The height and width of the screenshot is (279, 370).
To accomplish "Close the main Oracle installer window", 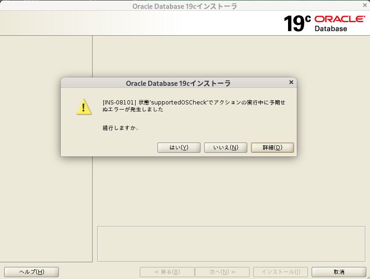I will pos(365,5).
